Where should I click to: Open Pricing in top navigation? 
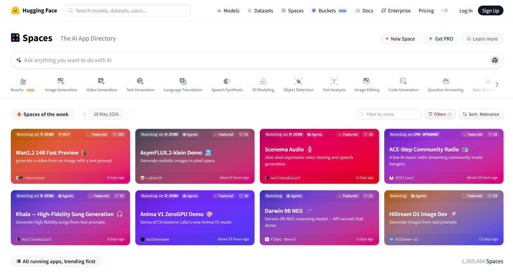[426, 11]
